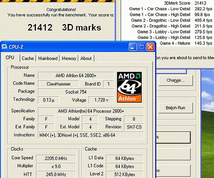Click the Level 2 value 512 KBytes

(x=125, y=174)
